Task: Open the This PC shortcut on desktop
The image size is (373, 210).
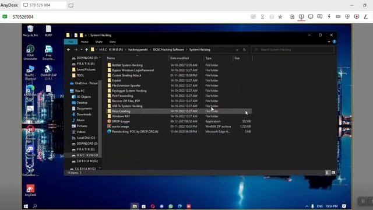Action: tap(30, 72)
